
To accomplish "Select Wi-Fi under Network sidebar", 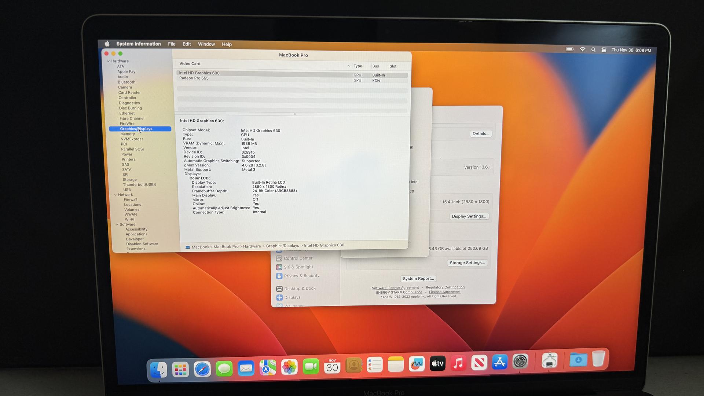I will (129, 219).
